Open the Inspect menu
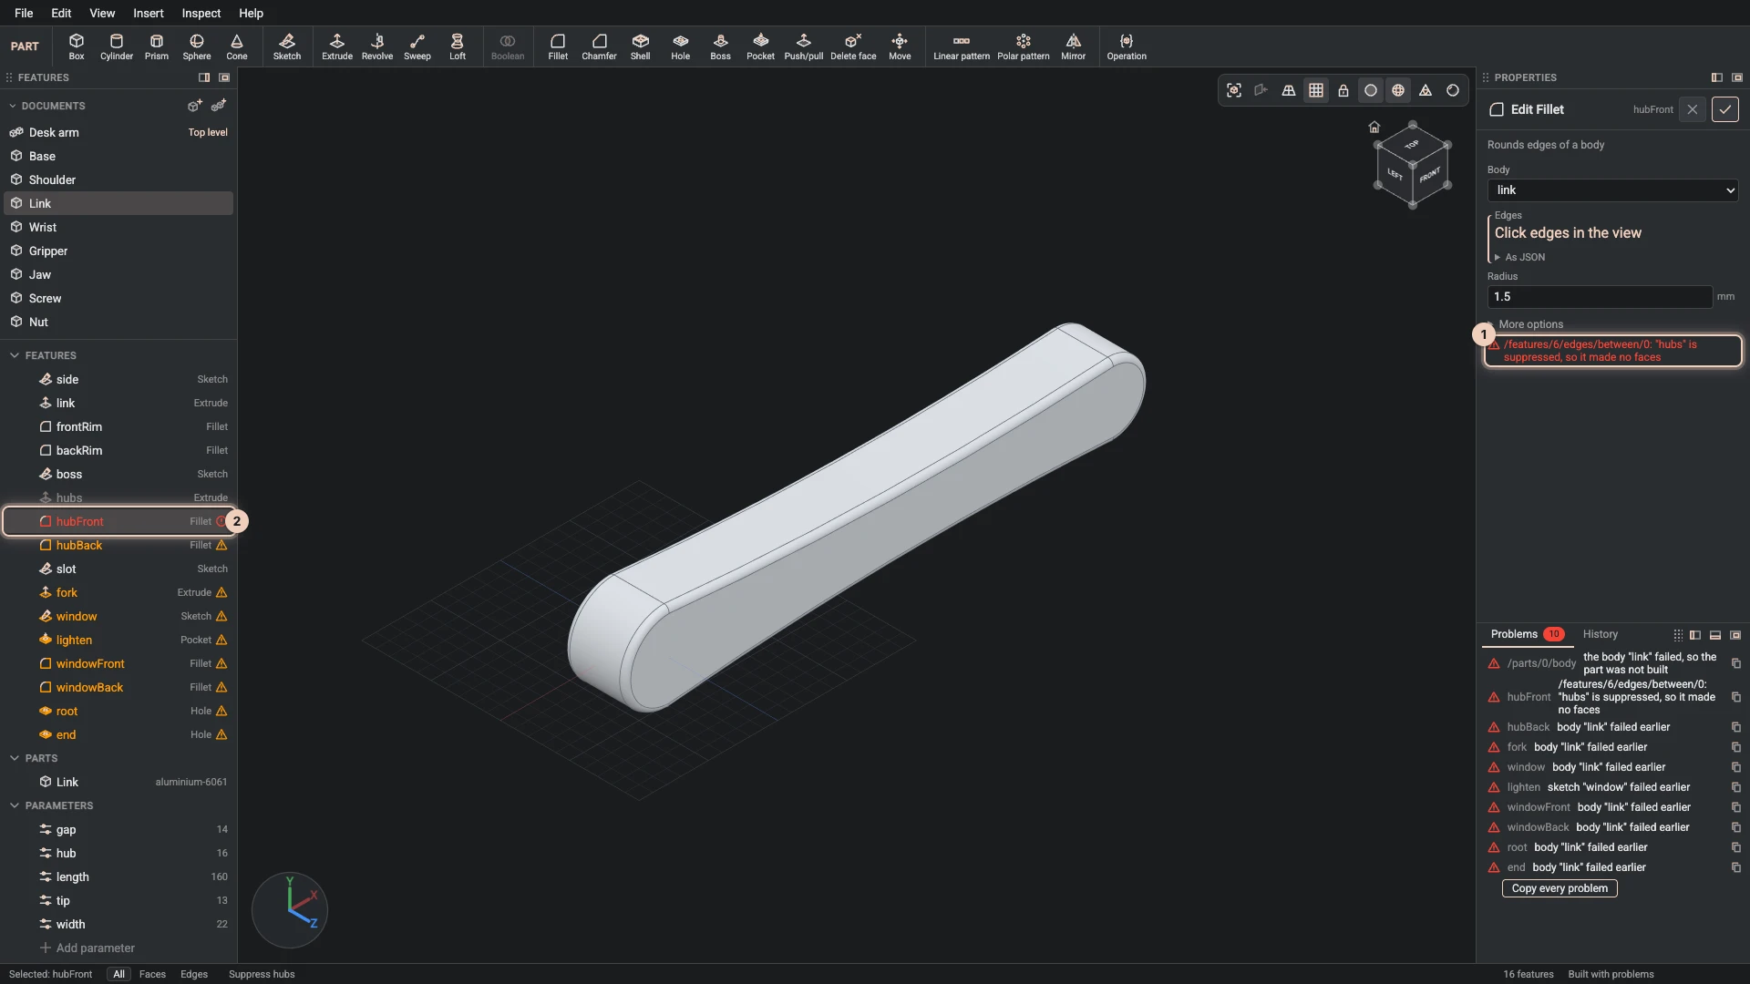 [x=201, y=13]
